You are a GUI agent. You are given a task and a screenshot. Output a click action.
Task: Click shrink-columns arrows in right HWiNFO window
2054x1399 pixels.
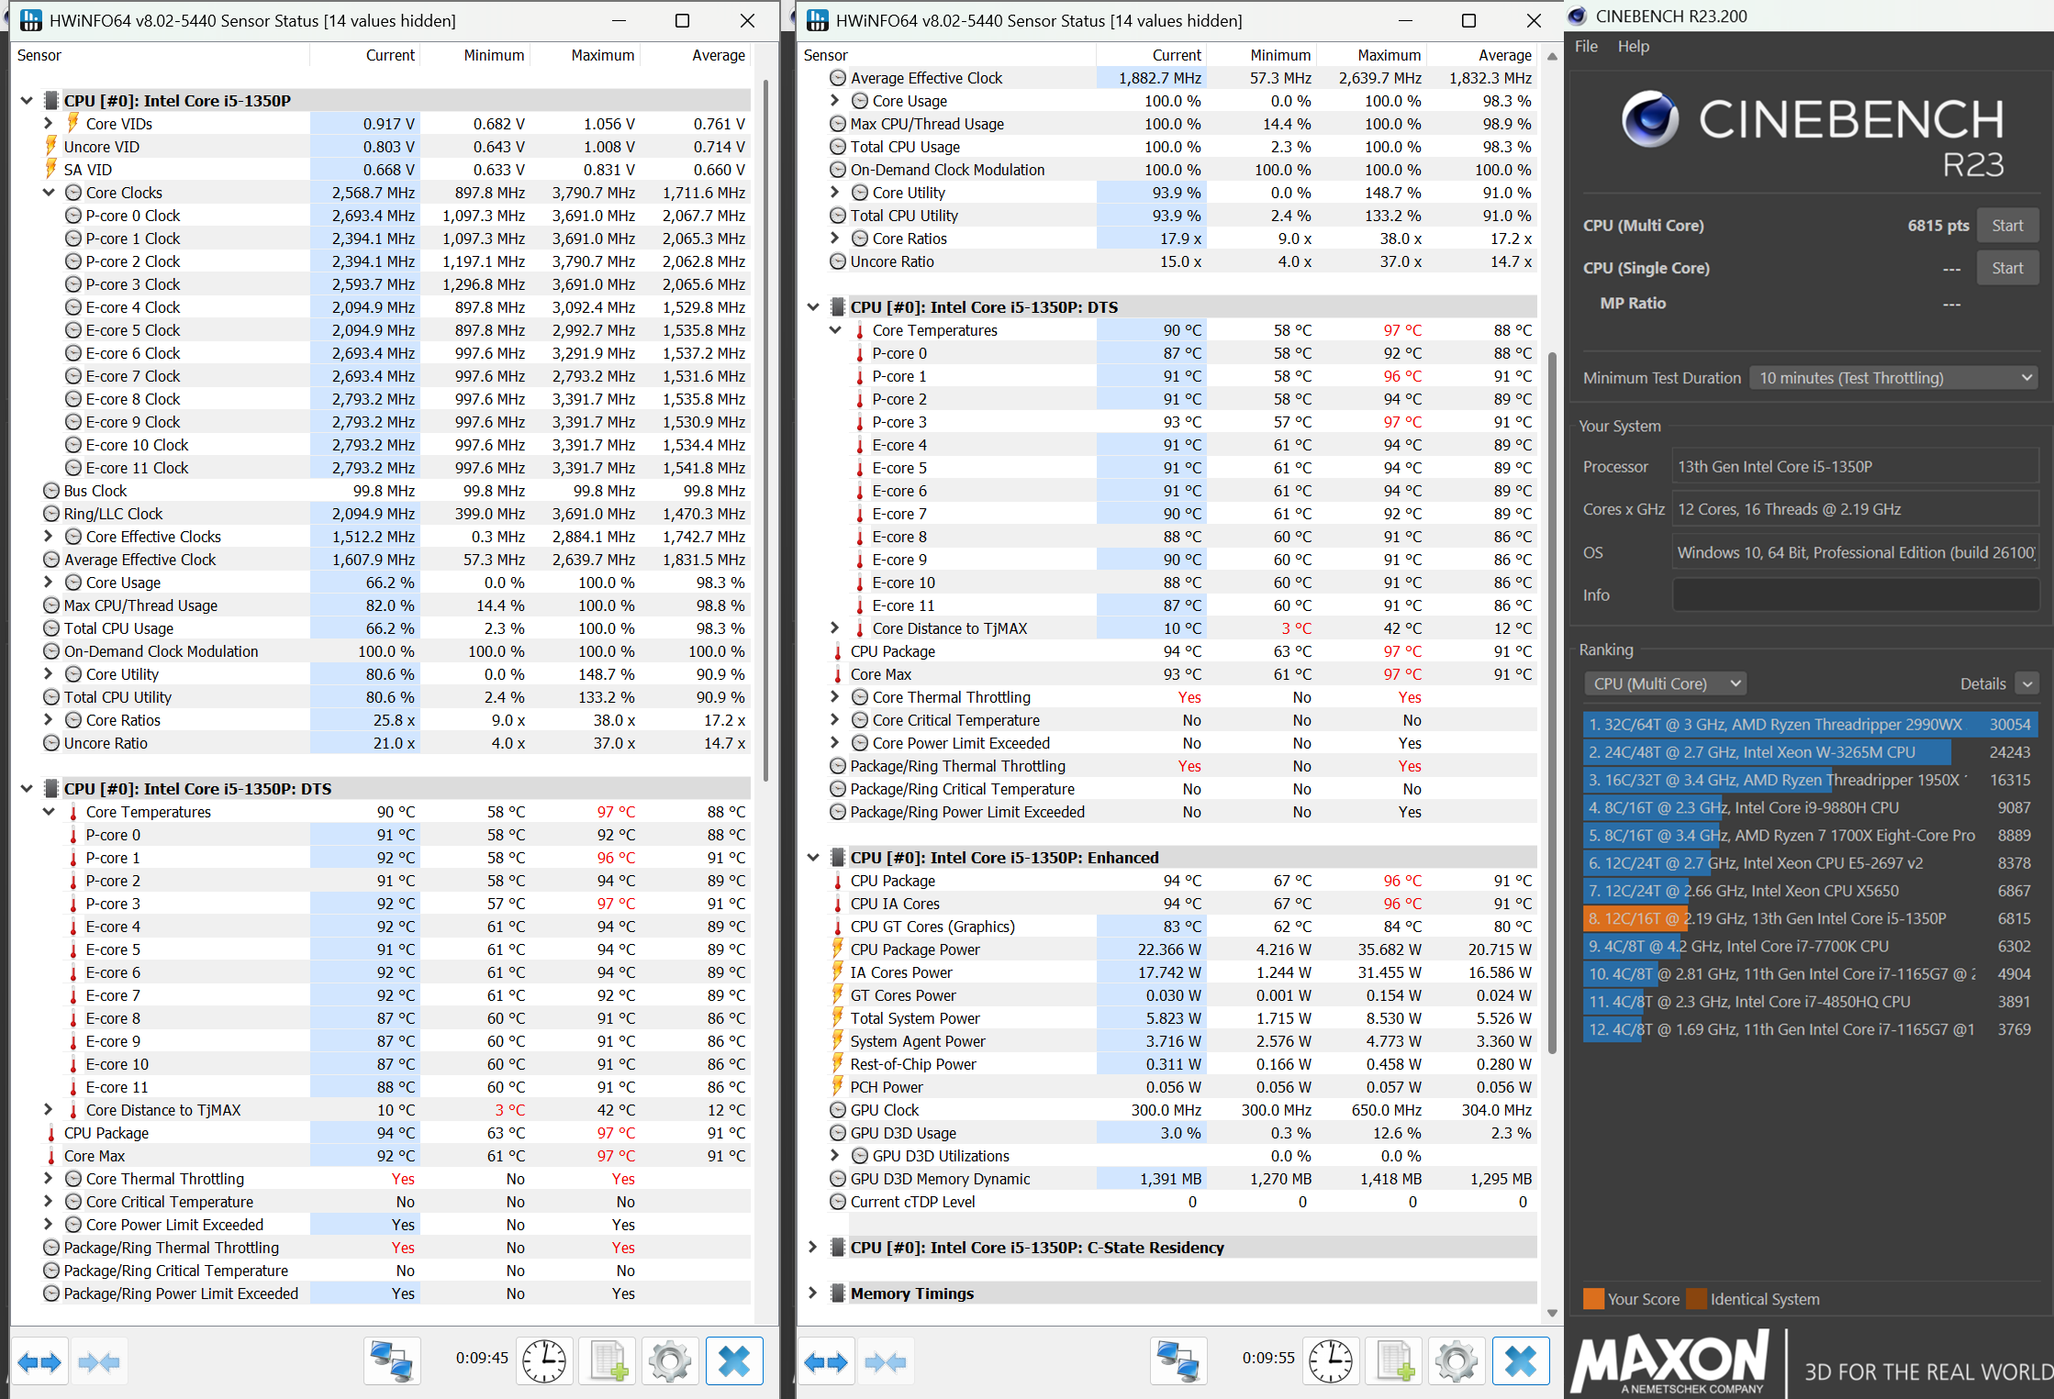pos(886,1361)
